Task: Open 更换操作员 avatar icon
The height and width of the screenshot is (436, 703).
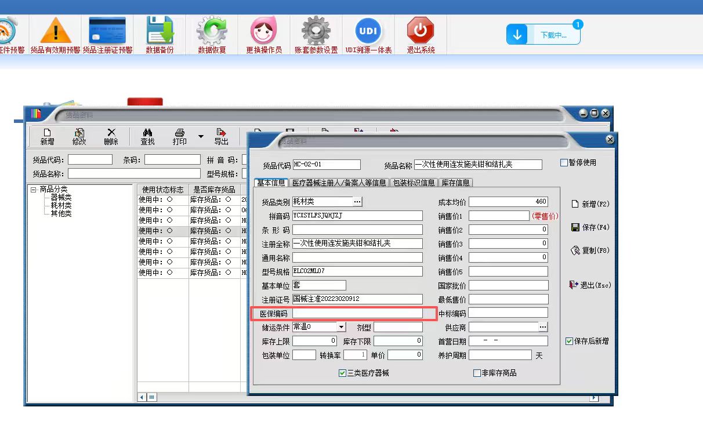Action: 264,30
